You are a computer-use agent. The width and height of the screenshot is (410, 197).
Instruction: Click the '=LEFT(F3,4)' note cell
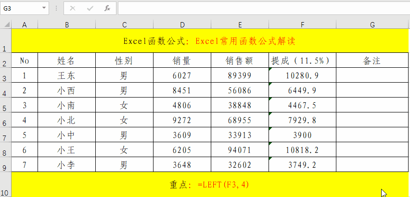pos(210,185)
